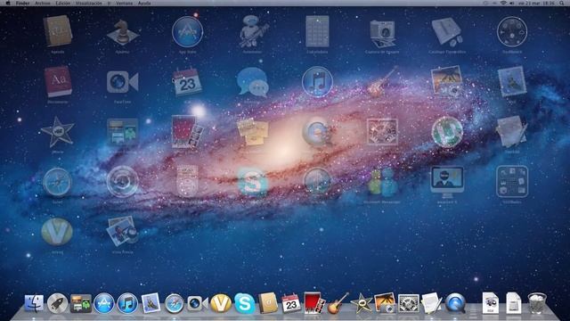
Task: Click Launchpad rocket icon in the Dock
Action: 57,303
